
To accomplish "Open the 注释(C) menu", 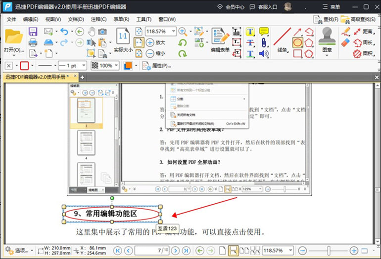I will [x=98, y=19].
